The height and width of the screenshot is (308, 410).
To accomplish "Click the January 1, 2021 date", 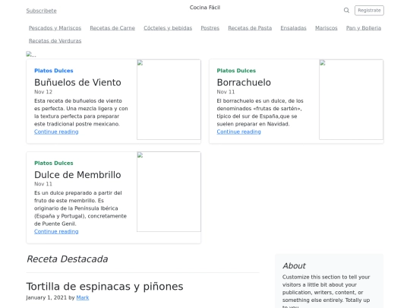I will click(x=46, y=298).
